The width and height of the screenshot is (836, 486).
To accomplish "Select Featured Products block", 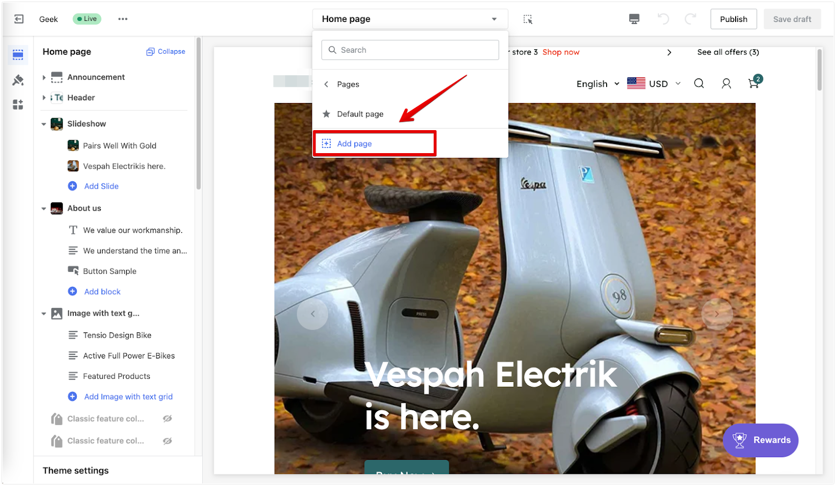I will (x=117, y=376).
